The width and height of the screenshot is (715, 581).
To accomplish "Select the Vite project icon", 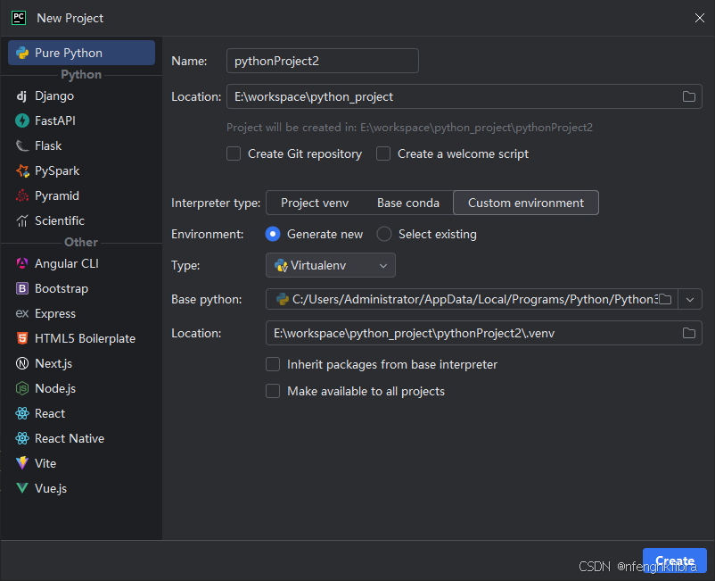I will [x=22, y=463].
